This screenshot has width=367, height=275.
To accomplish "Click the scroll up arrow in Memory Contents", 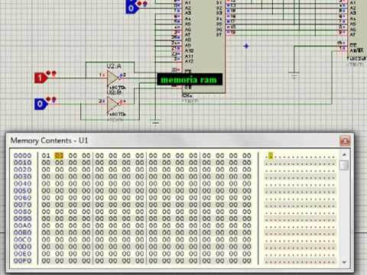I will (x=344, y=154).
